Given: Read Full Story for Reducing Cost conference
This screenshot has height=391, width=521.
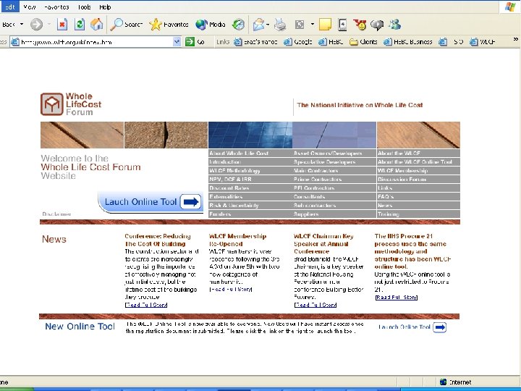Looking at the screenshot, I should 146,305.
